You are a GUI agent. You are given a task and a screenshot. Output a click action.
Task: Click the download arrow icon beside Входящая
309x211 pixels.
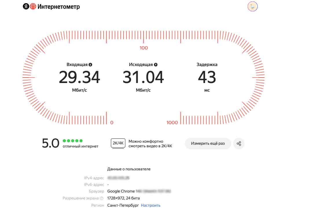point(90,65)
